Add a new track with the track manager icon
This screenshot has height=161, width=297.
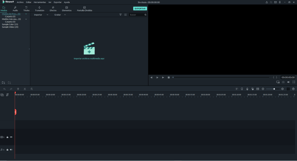click(x=2, y=95)
